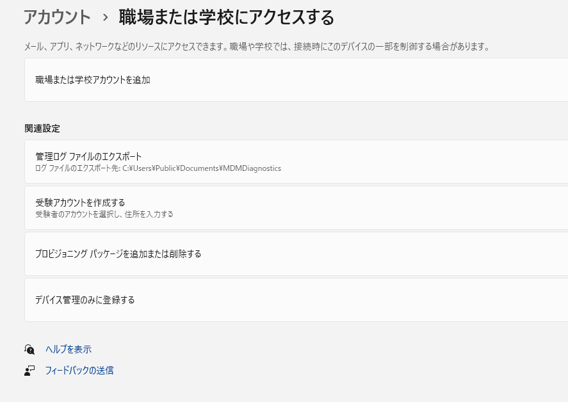The height and width of the screenshot is (402, 568).
Task: Click the resource access description paragraph
Action: point(257,46)
